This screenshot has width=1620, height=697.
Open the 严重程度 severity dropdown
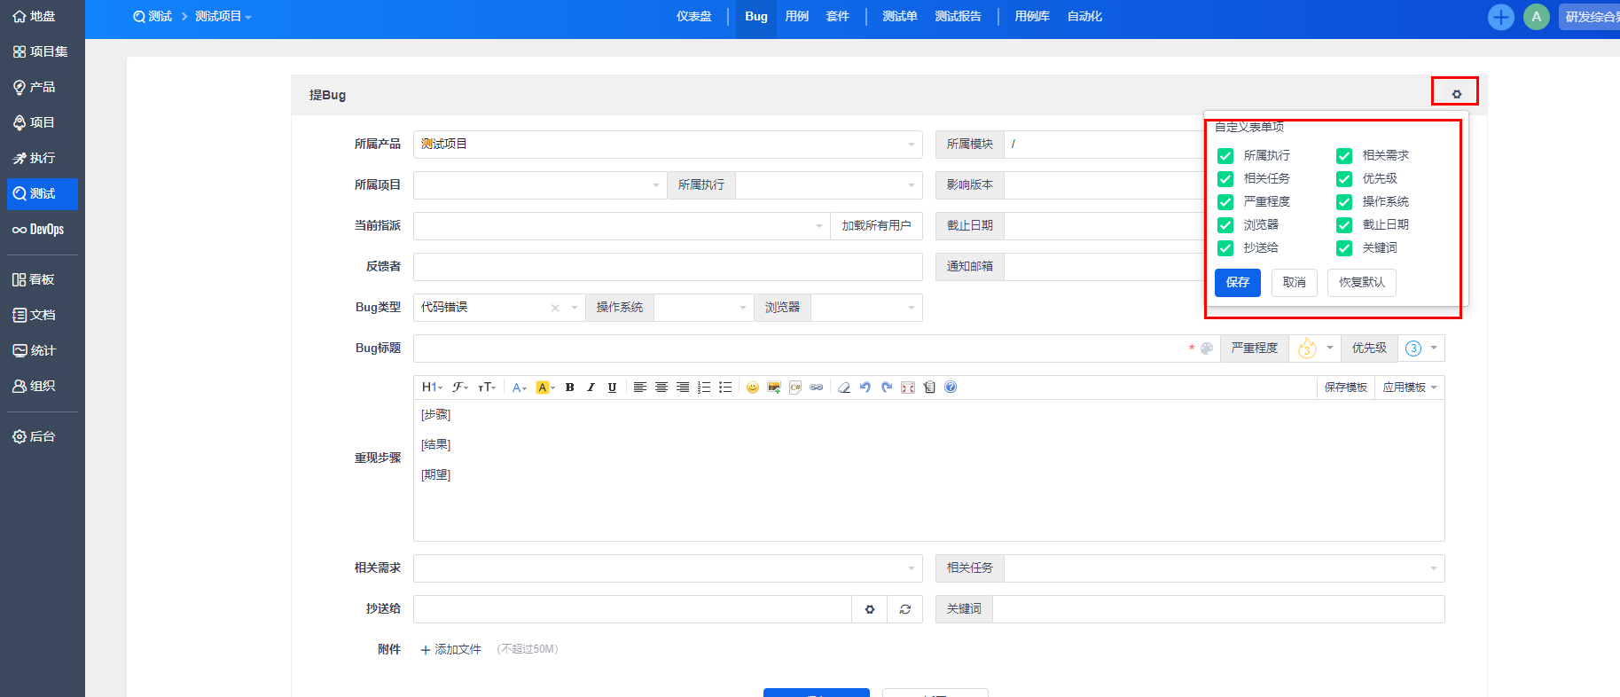click(x=1315, y=348)
